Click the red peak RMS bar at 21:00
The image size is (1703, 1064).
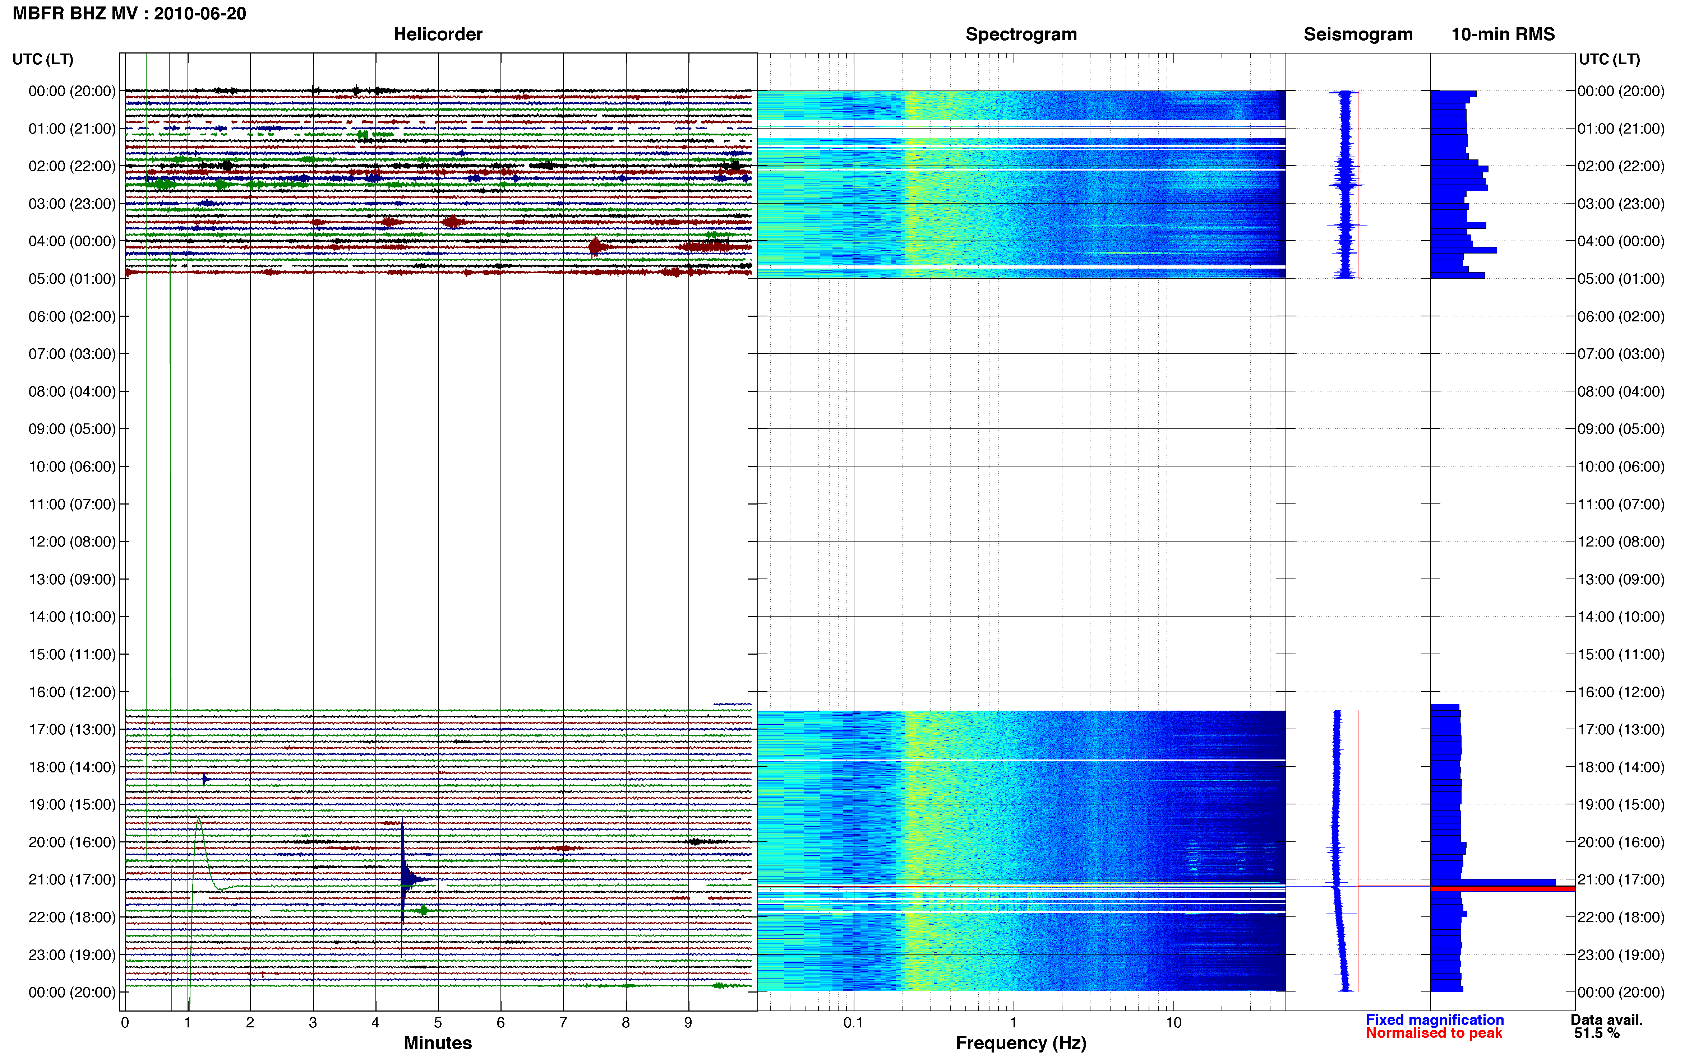[x=1503, y=889]
